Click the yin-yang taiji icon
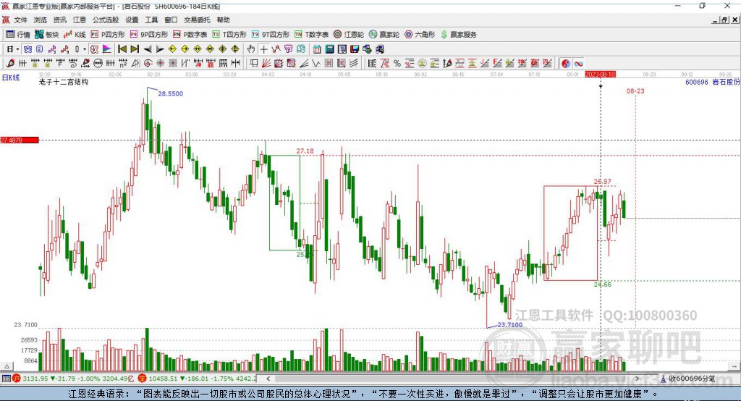 566,64
